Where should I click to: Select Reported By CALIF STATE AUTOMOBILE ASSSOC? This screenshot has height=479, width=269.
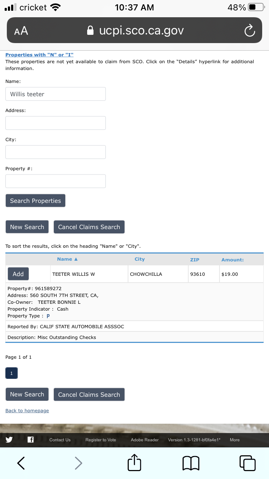pyautogui.click(x=66, y=326)
